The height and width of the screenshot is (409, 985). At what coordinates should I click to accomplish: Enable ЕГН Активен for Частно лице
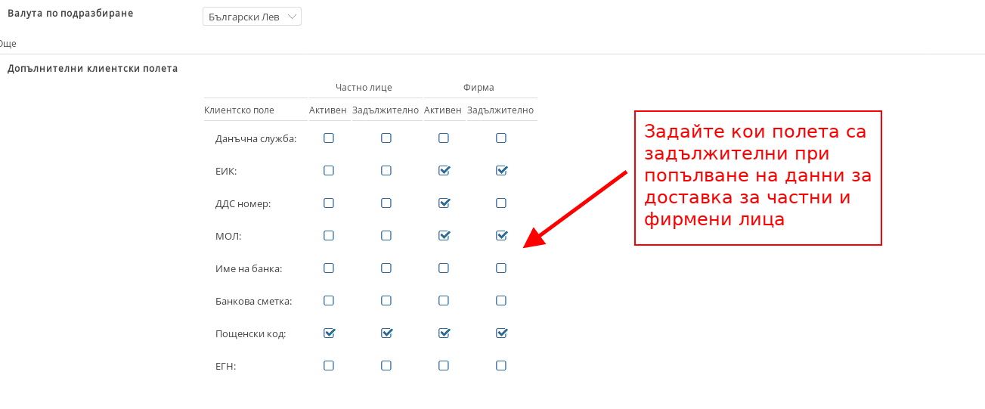coord(329,366)
